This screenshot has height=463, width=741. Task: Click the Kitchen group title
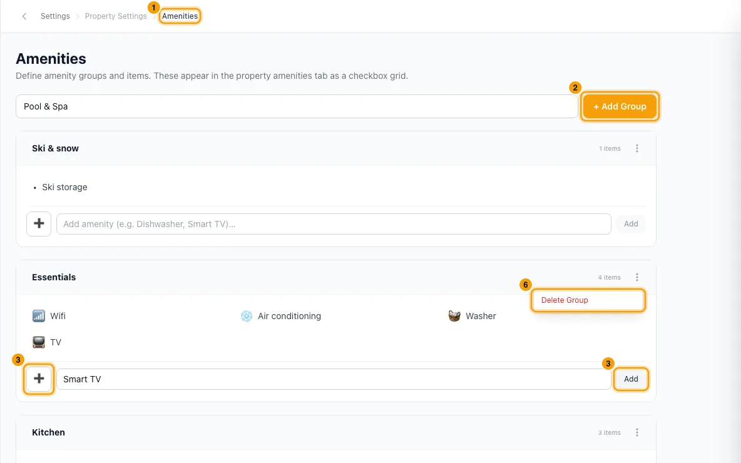pyautogui.click(x=48, y=432)
